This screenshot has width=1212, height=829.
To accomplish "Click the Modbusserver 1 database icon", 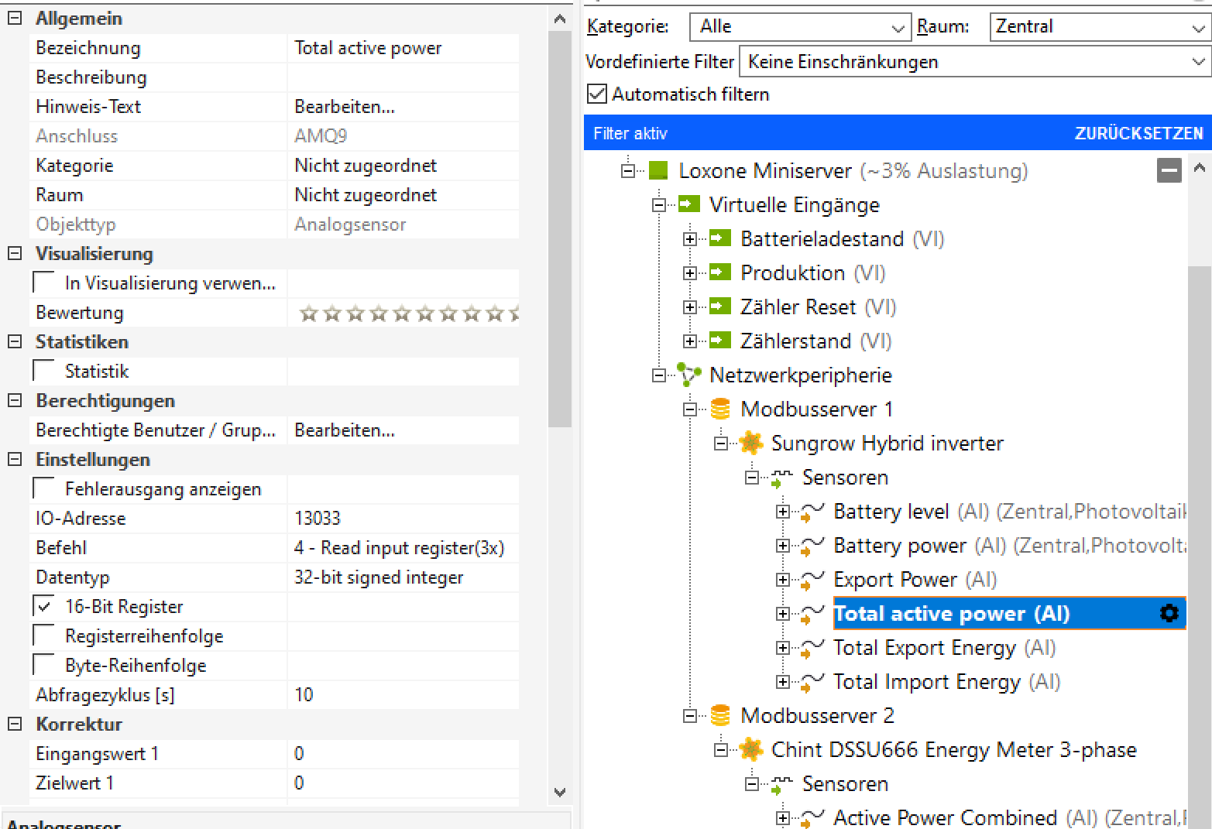I will pos(720,409).
